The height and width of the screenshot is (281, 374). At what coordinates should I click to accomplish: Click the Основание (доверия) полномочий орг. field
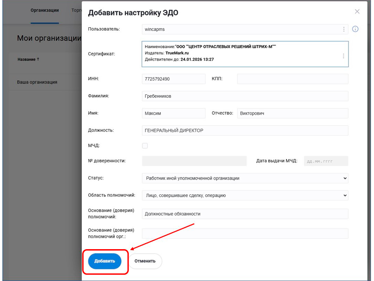(245, 234)
